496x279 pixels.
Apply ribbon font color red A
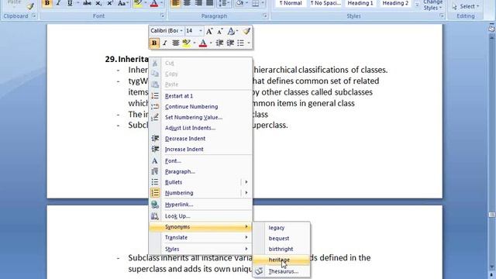click(154, 3)
